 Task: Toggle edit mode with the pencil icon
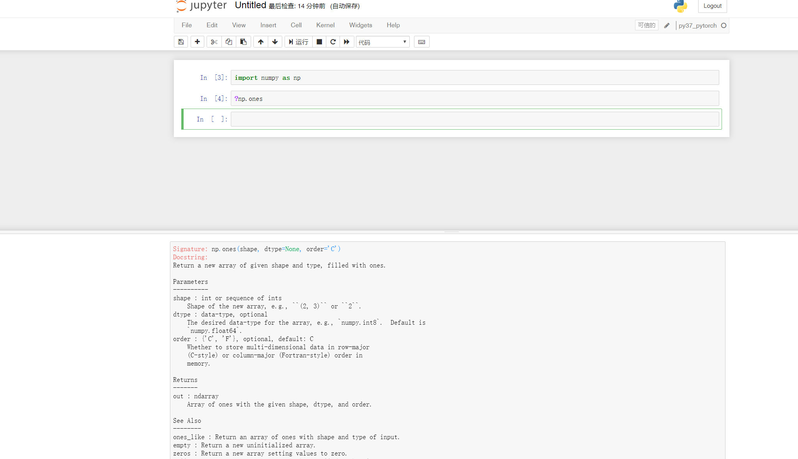click(667, 25)
